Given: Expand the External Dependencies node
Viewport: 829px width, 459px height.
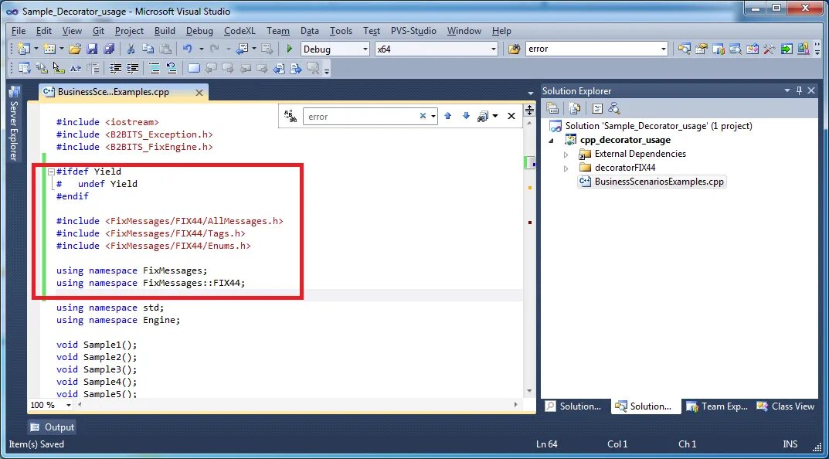Looking at the screenshot, I should (566, 155).
